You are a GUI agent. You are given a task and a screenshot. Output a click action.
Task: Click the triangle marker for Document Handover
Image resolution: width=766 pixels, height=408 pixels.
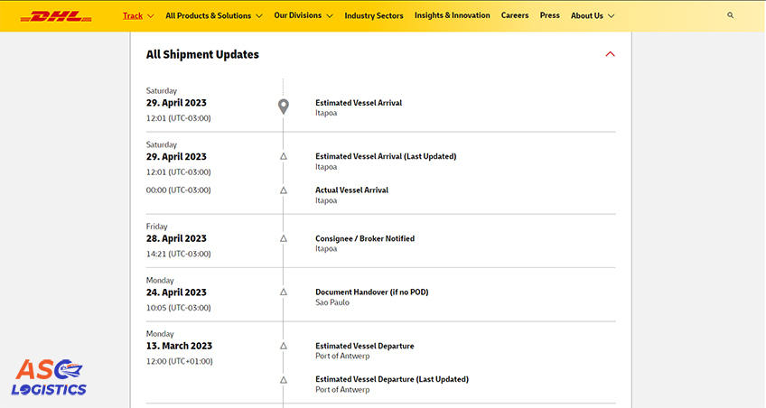click(283, 292)
